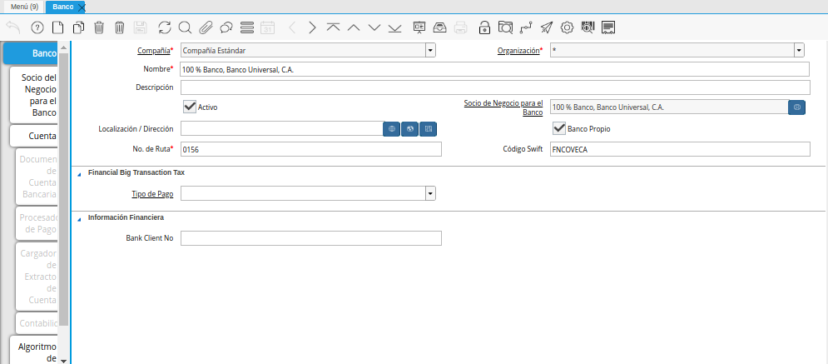The image size is (828, 364).
Task: Open the Algoritmo side tab
Action: click(x=34, y=351)
